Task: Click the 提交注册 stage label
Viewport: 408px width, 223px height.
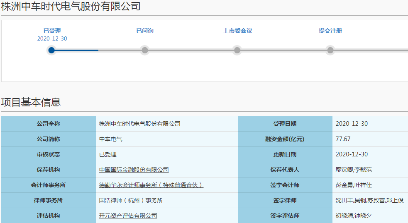Action: (x=330, y=31)
